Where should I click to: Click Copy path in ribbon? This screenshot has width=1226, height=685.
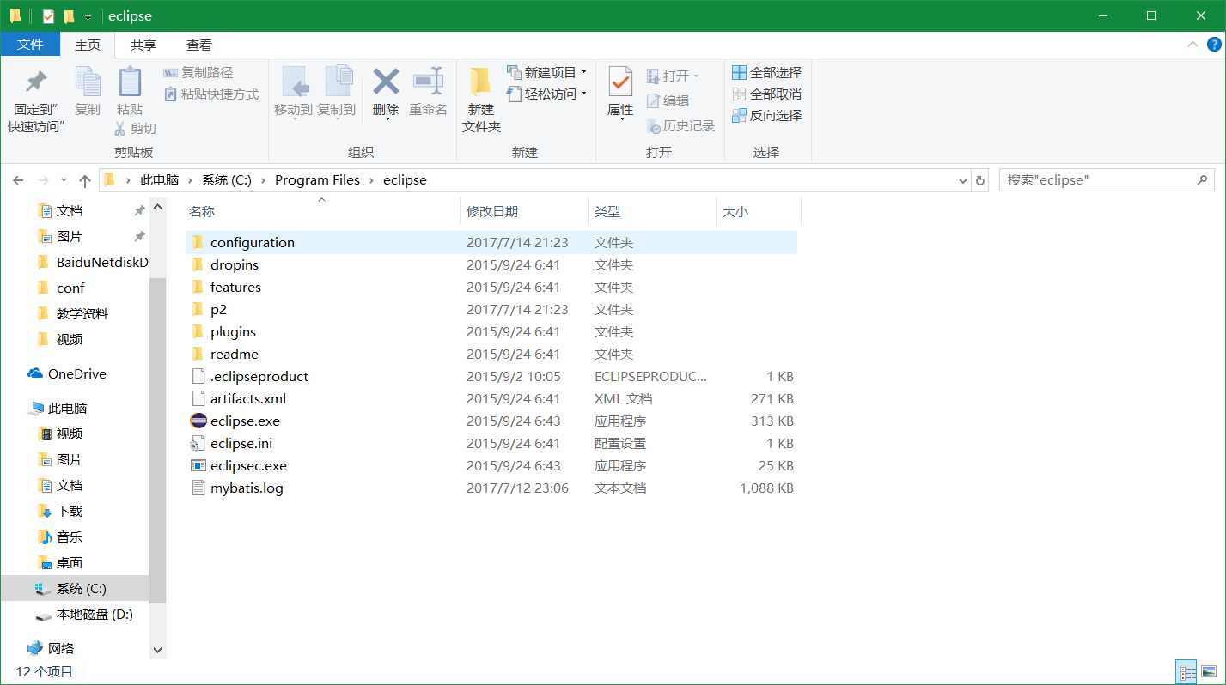(x=198, y=73)
